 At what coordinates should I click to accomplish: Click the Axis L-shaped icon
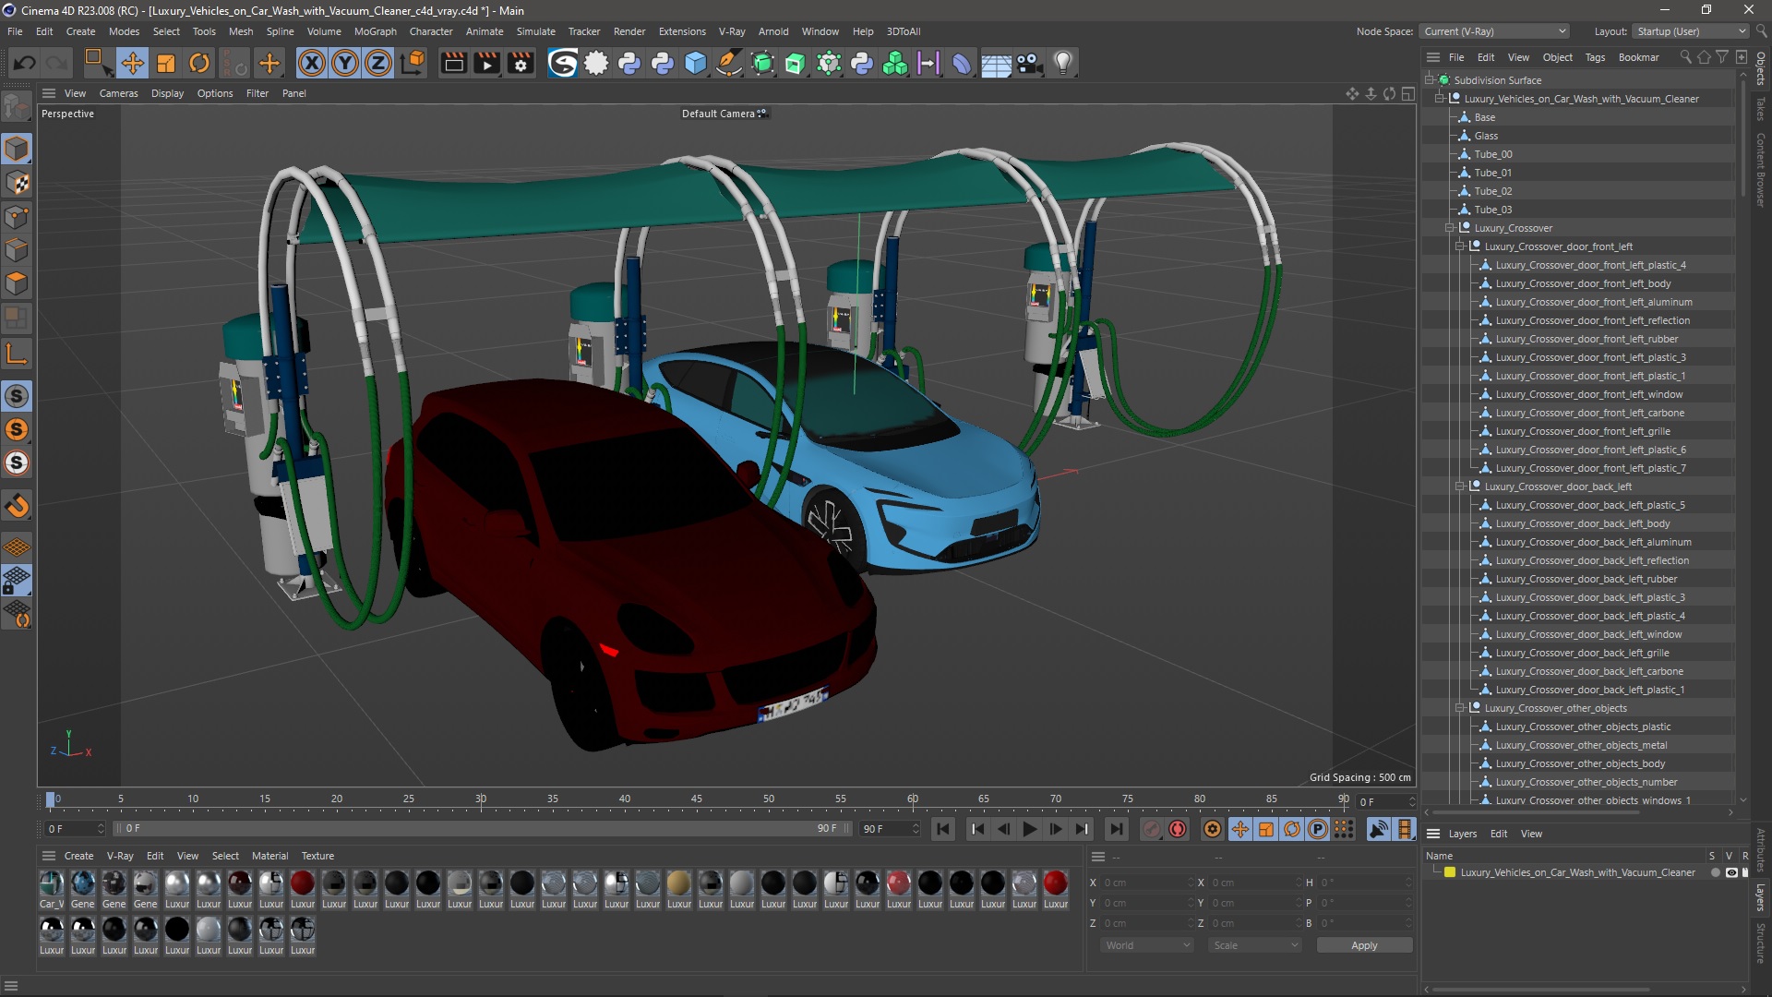click(17, 354)
